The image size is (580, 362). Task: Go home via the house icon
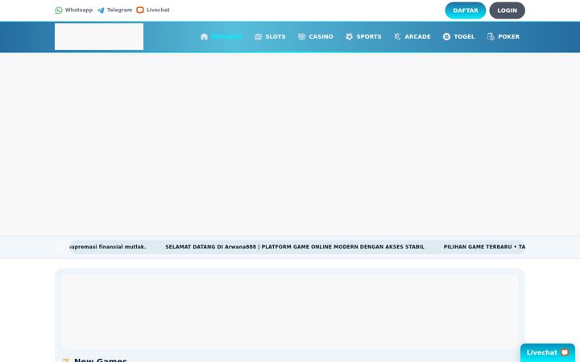tap(204, 36)
